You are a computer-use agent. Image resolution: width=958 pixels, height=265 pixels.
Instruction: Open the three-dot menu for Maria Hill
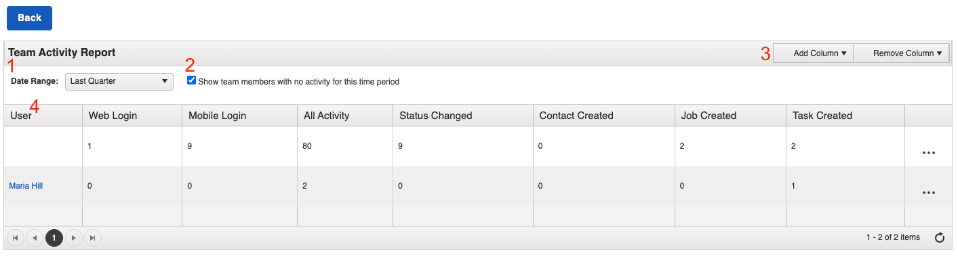(929, 193)
